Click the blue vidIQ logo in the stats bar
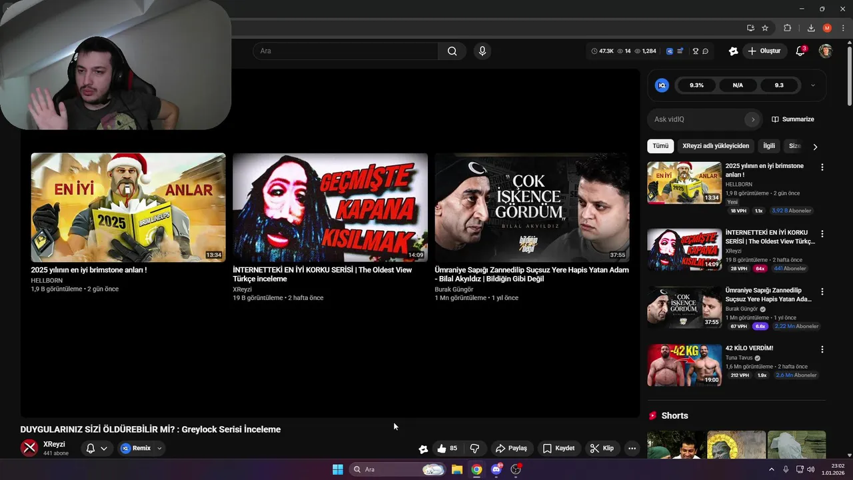 point(670,51)
